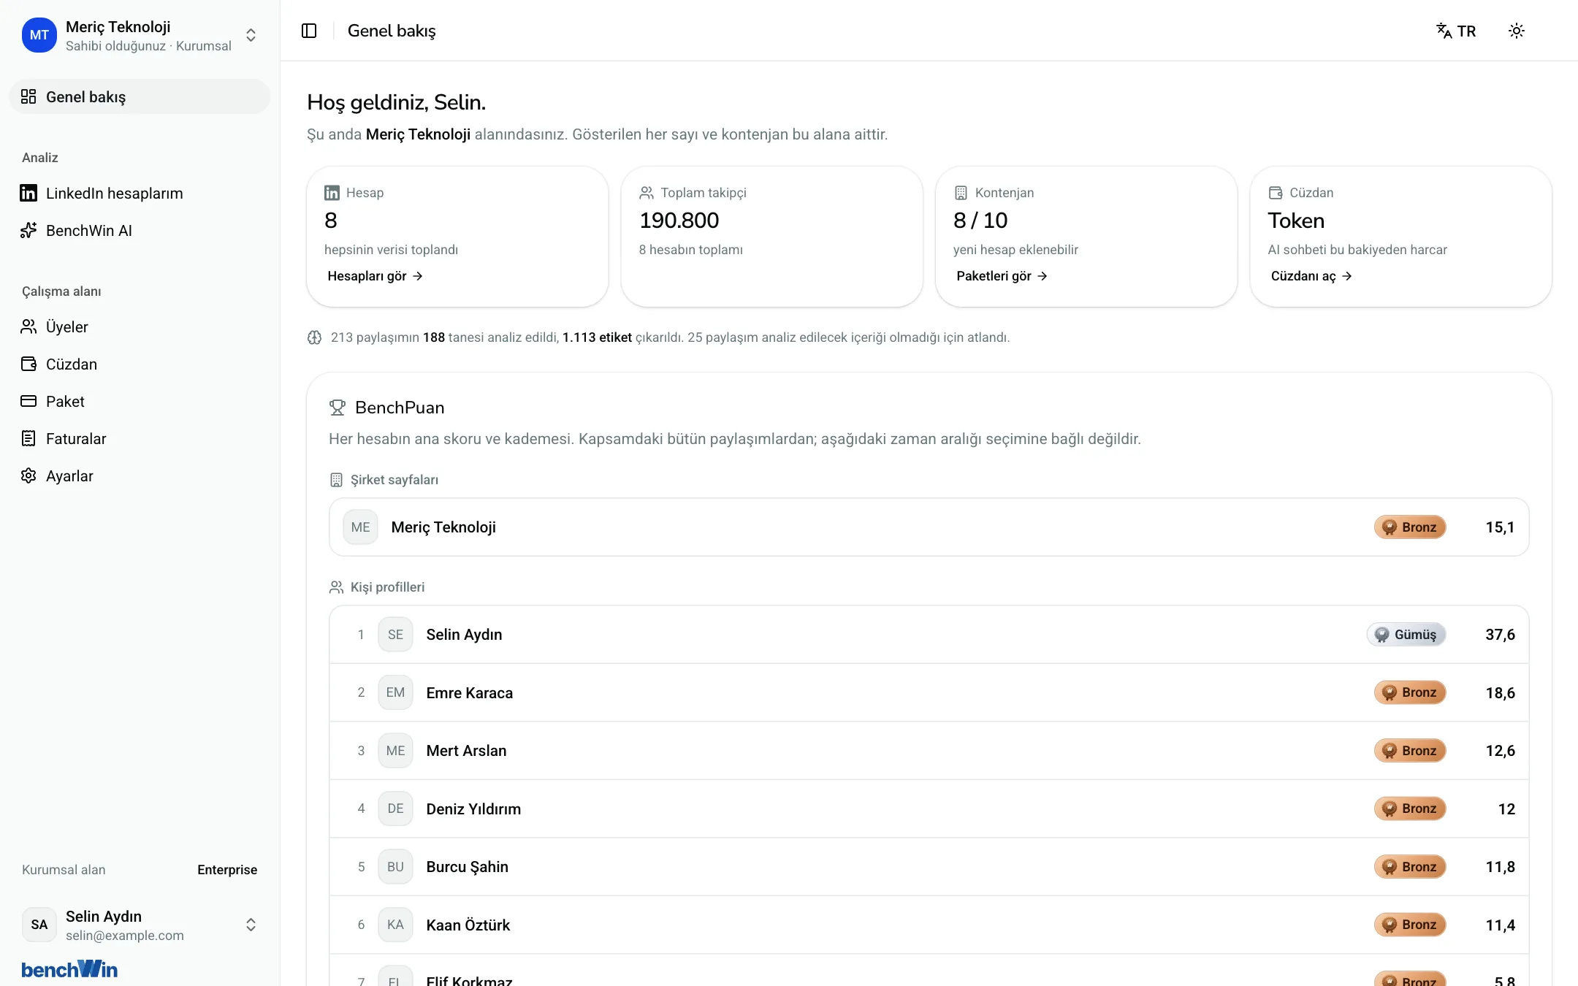
Task: Open Kaan Öztürk profile row
Action: click(x=929, y=925)
